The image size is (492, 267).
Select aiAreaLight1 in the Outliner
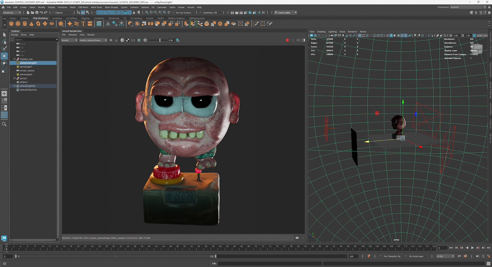[x=26, y=67]
